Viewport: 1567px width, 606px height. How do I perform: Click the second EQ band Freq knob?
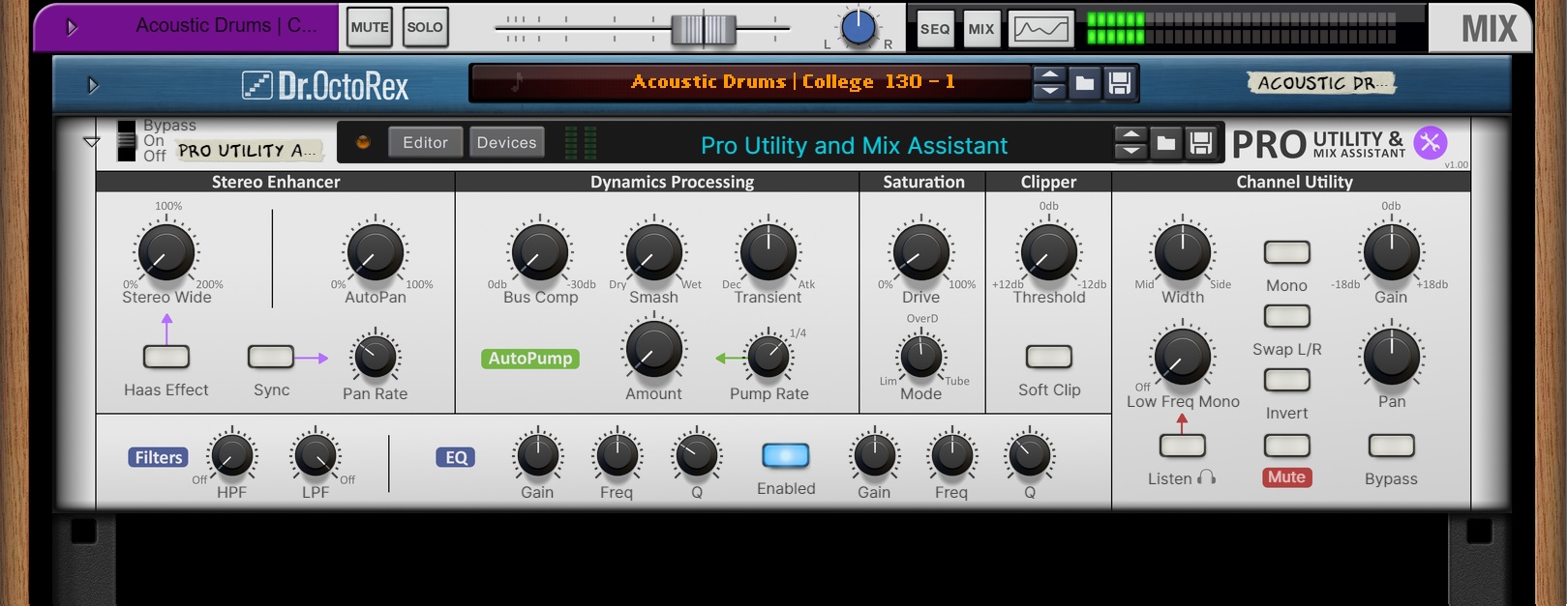pos(951,455)
